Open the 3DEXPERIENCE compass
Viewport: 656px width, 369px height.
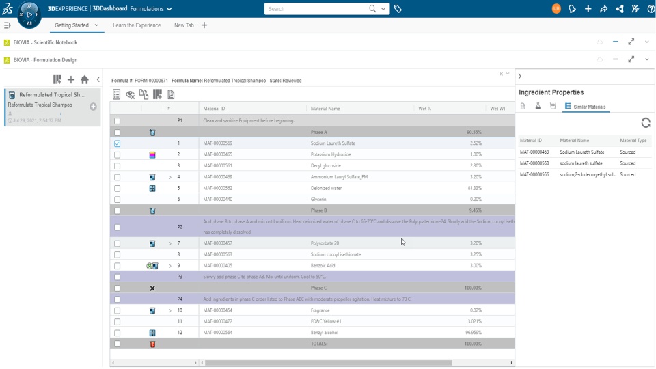[x=29, y=14]
